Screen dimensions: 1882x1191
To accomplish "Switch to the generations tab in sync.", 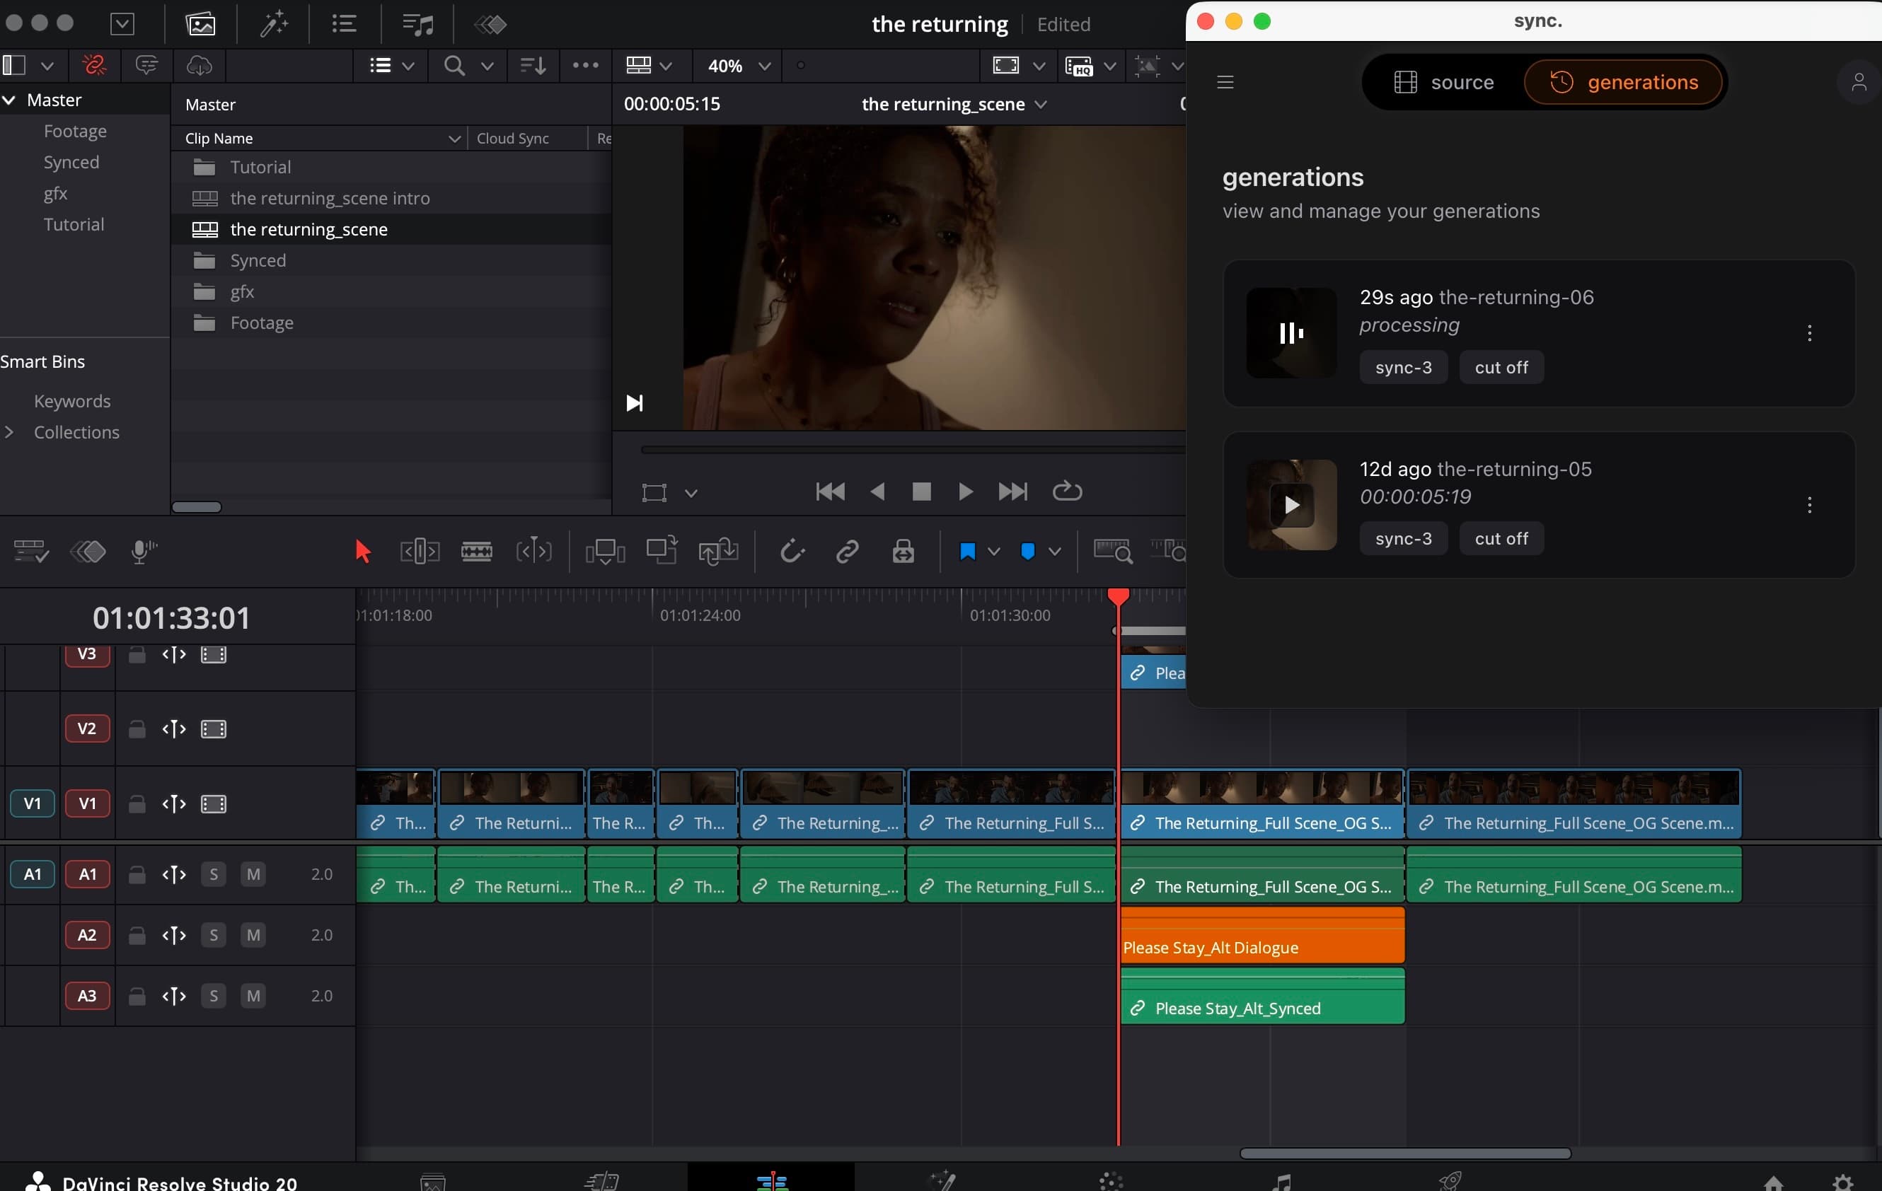I will (x=1623, y=82).
